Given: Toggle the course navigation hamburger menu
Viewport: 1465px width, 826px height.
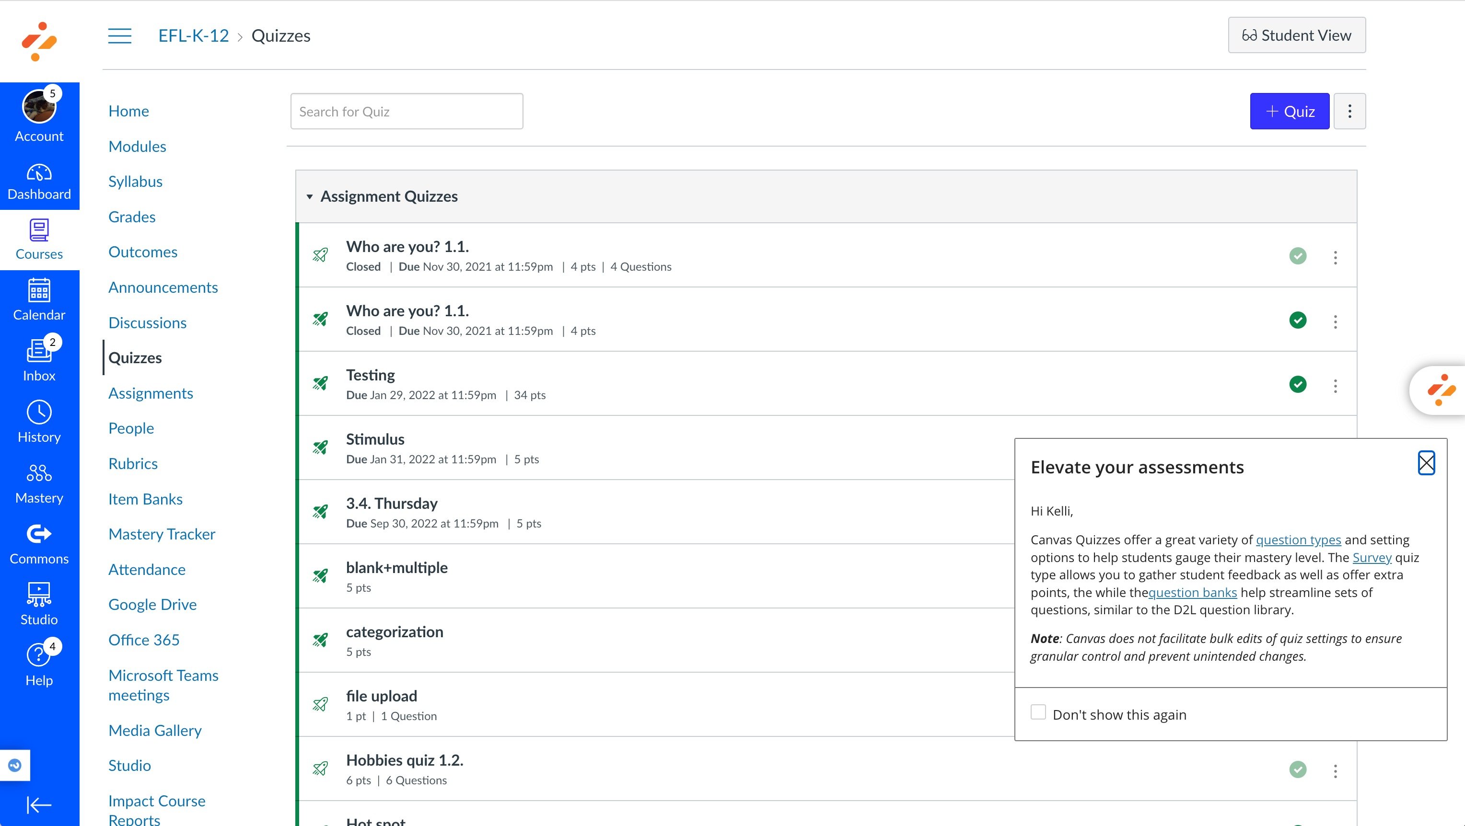Looking at the screenshot, I should 120,36.
